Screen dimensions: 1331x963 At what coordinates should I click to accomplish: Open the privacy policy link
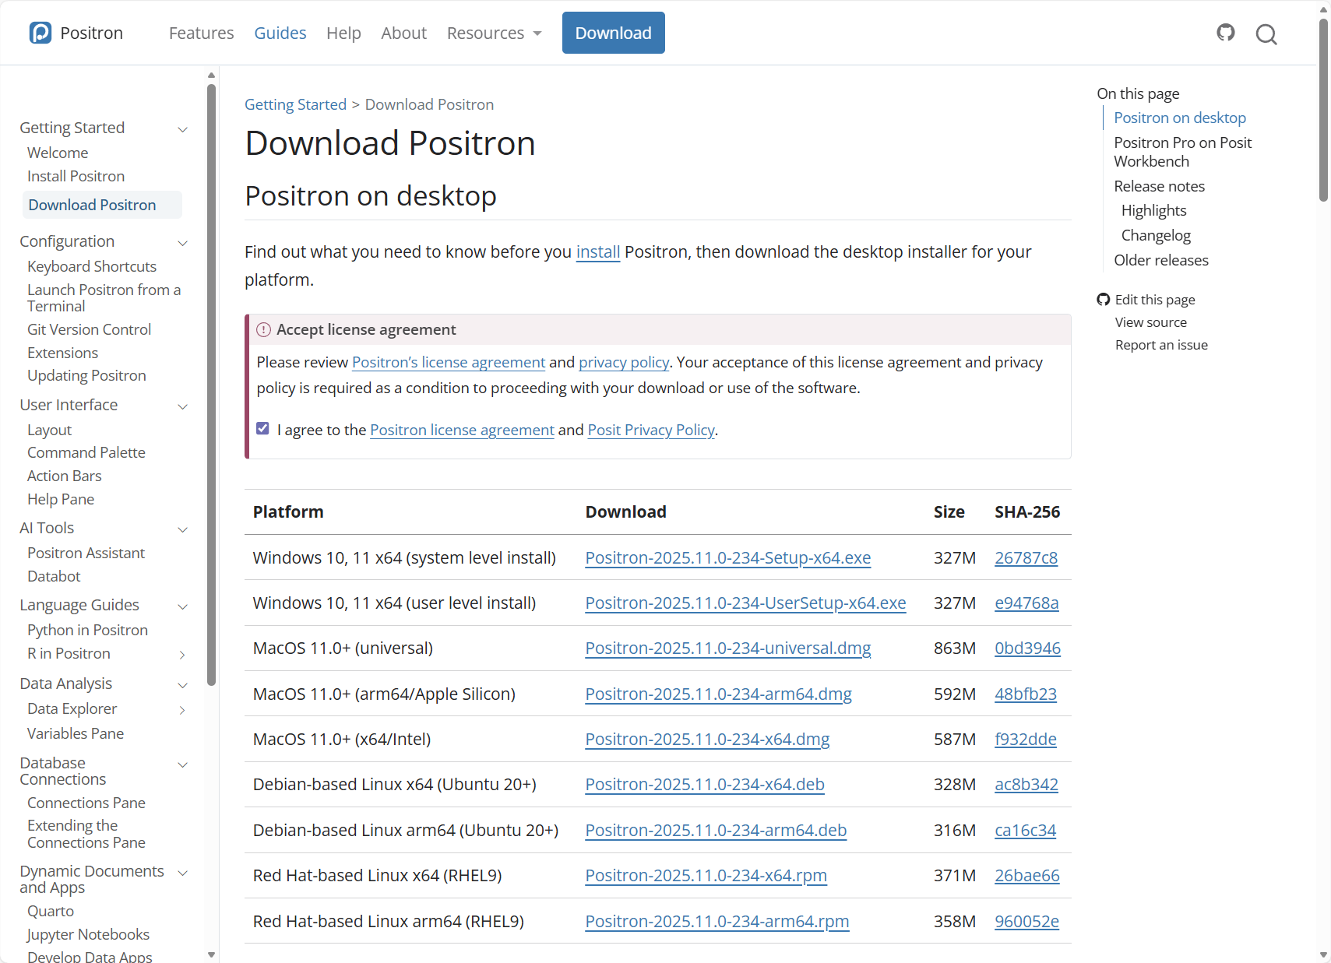[x=624, y=362]
